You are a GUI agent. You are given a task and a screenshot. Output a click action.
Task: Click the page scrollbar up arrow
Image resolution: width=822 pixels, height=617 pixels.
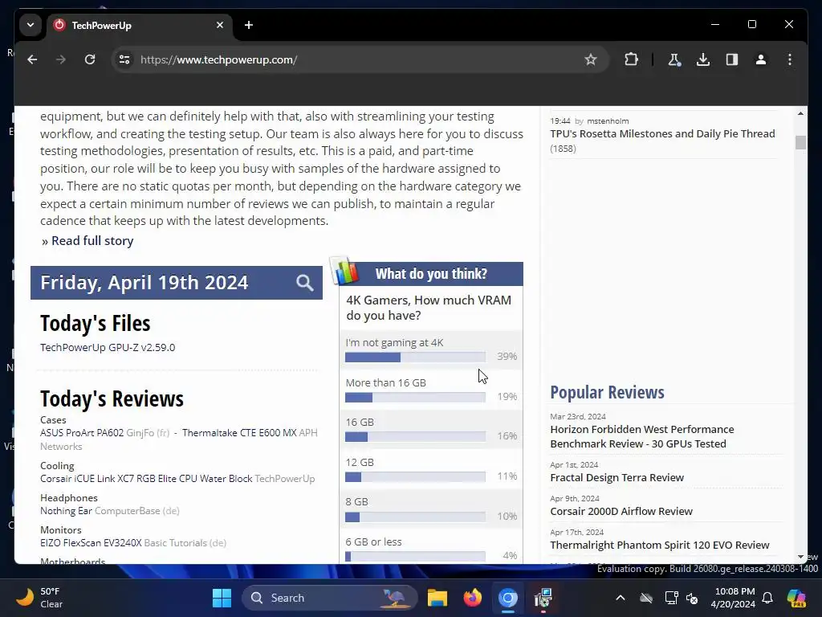[x=800, y=113]
